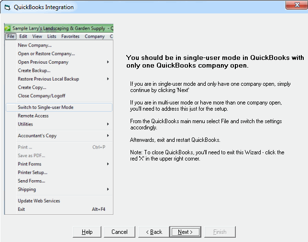The image size is (308, 242).
Task: Click the 'Afterwards, exit and restart QuickBooks.' text
Action: (x=175, y=140)
